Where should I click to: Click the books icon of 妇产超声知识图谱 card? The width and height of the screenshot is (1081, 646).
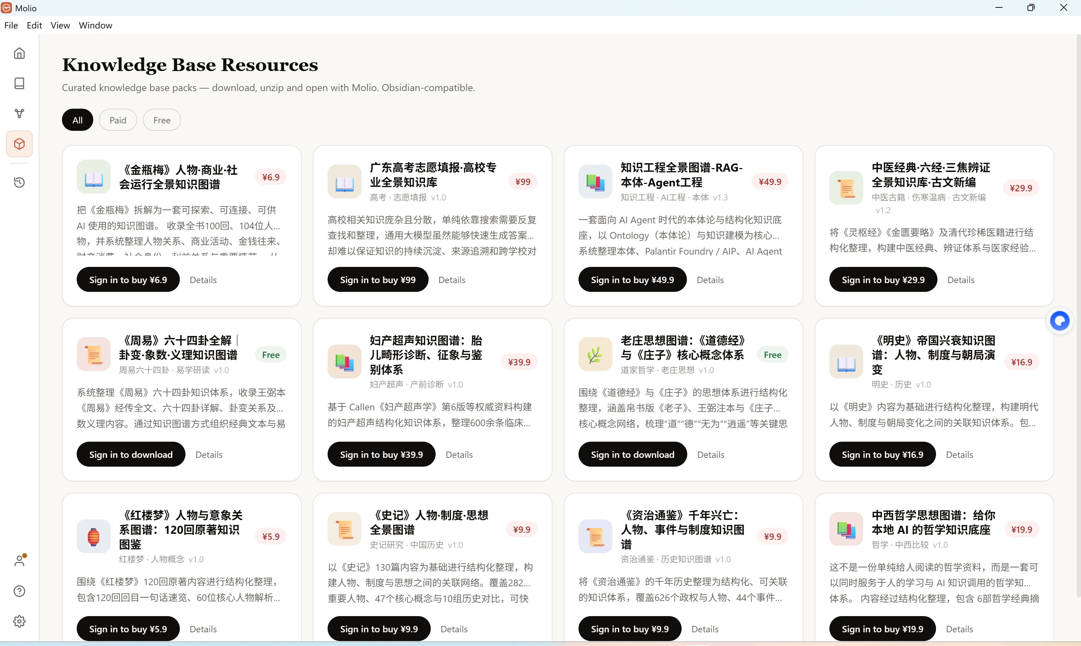click(x=344, y=362)
